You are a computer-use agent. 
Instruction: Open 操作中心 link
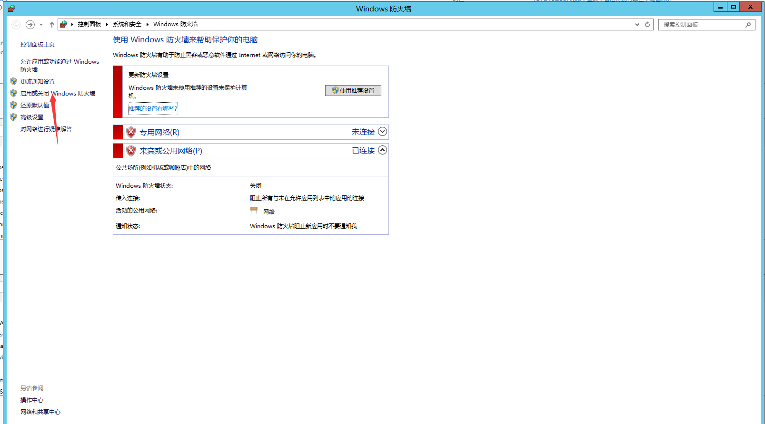(32, 400)
